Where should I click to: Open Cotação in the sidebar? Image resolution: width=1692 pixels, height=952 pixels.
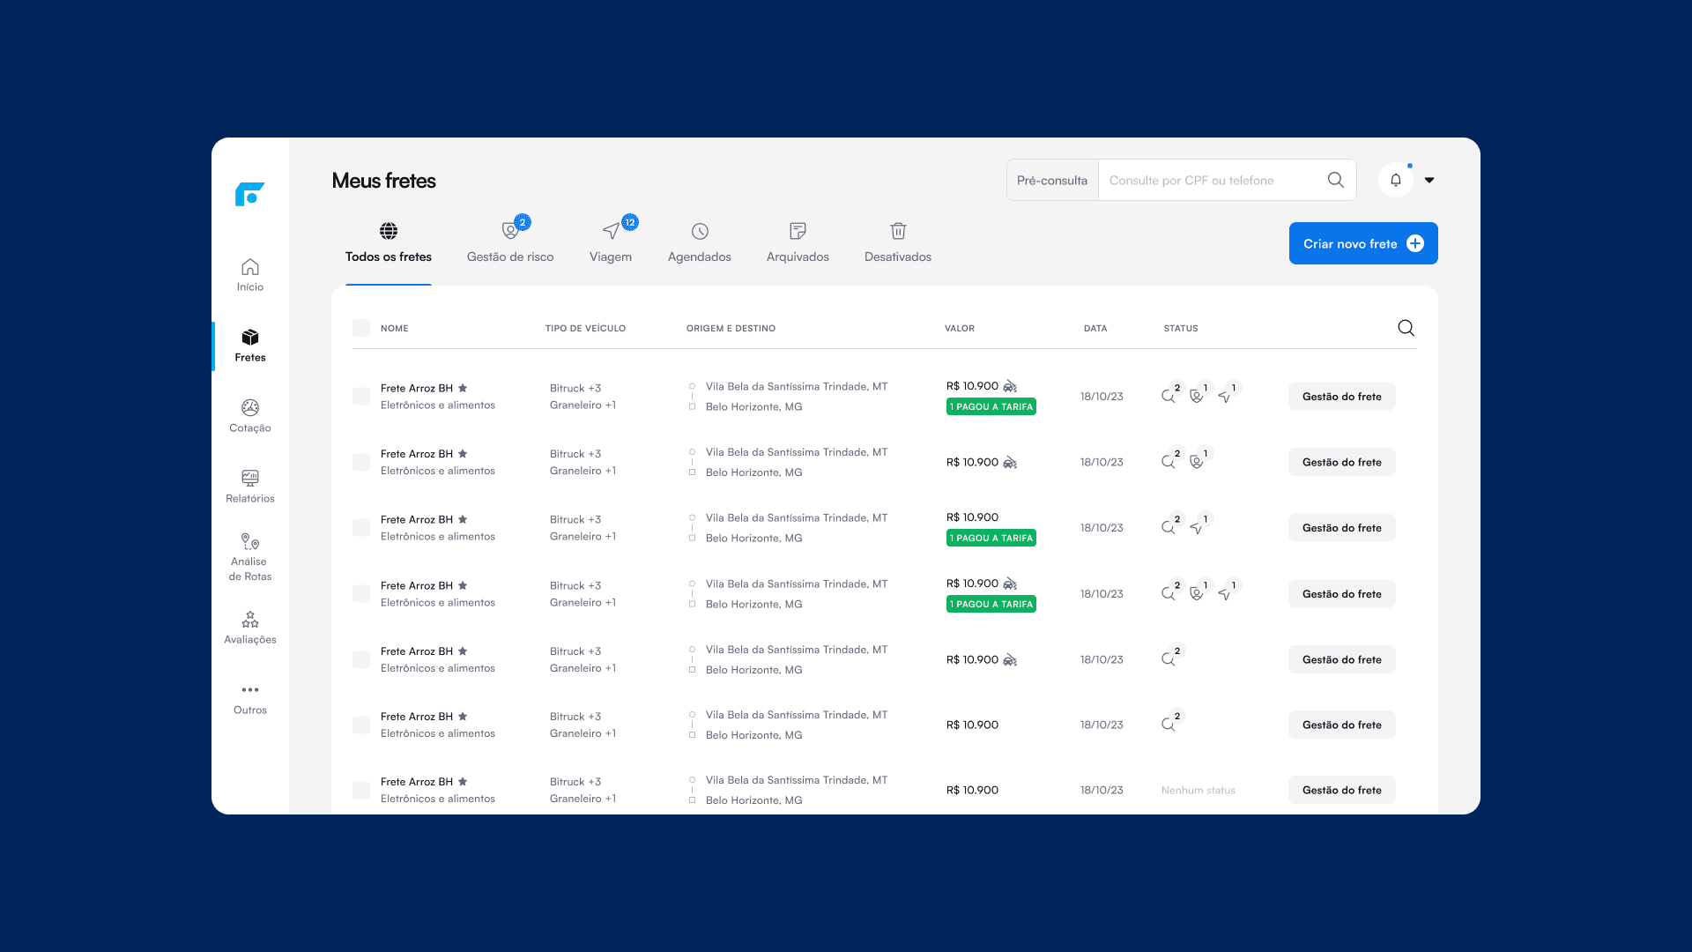point(250,416)
